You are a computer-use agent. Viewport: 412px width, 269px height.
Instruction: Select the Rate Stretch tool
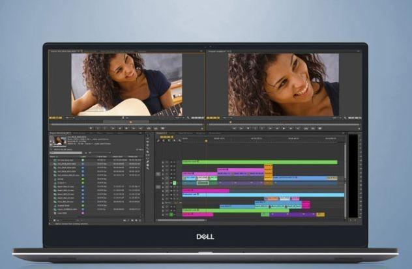click(148, 149)
